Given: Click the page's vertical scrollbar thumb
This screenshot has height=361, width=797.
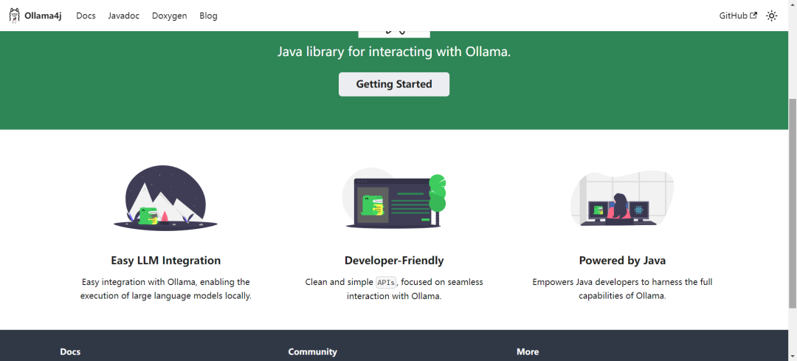Looking at the screenshot, I should coord(792,203).
